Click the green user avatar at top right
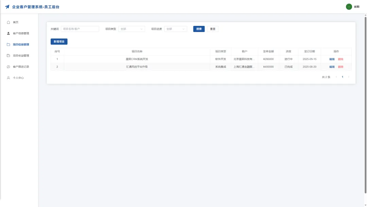 click(349, 7)
